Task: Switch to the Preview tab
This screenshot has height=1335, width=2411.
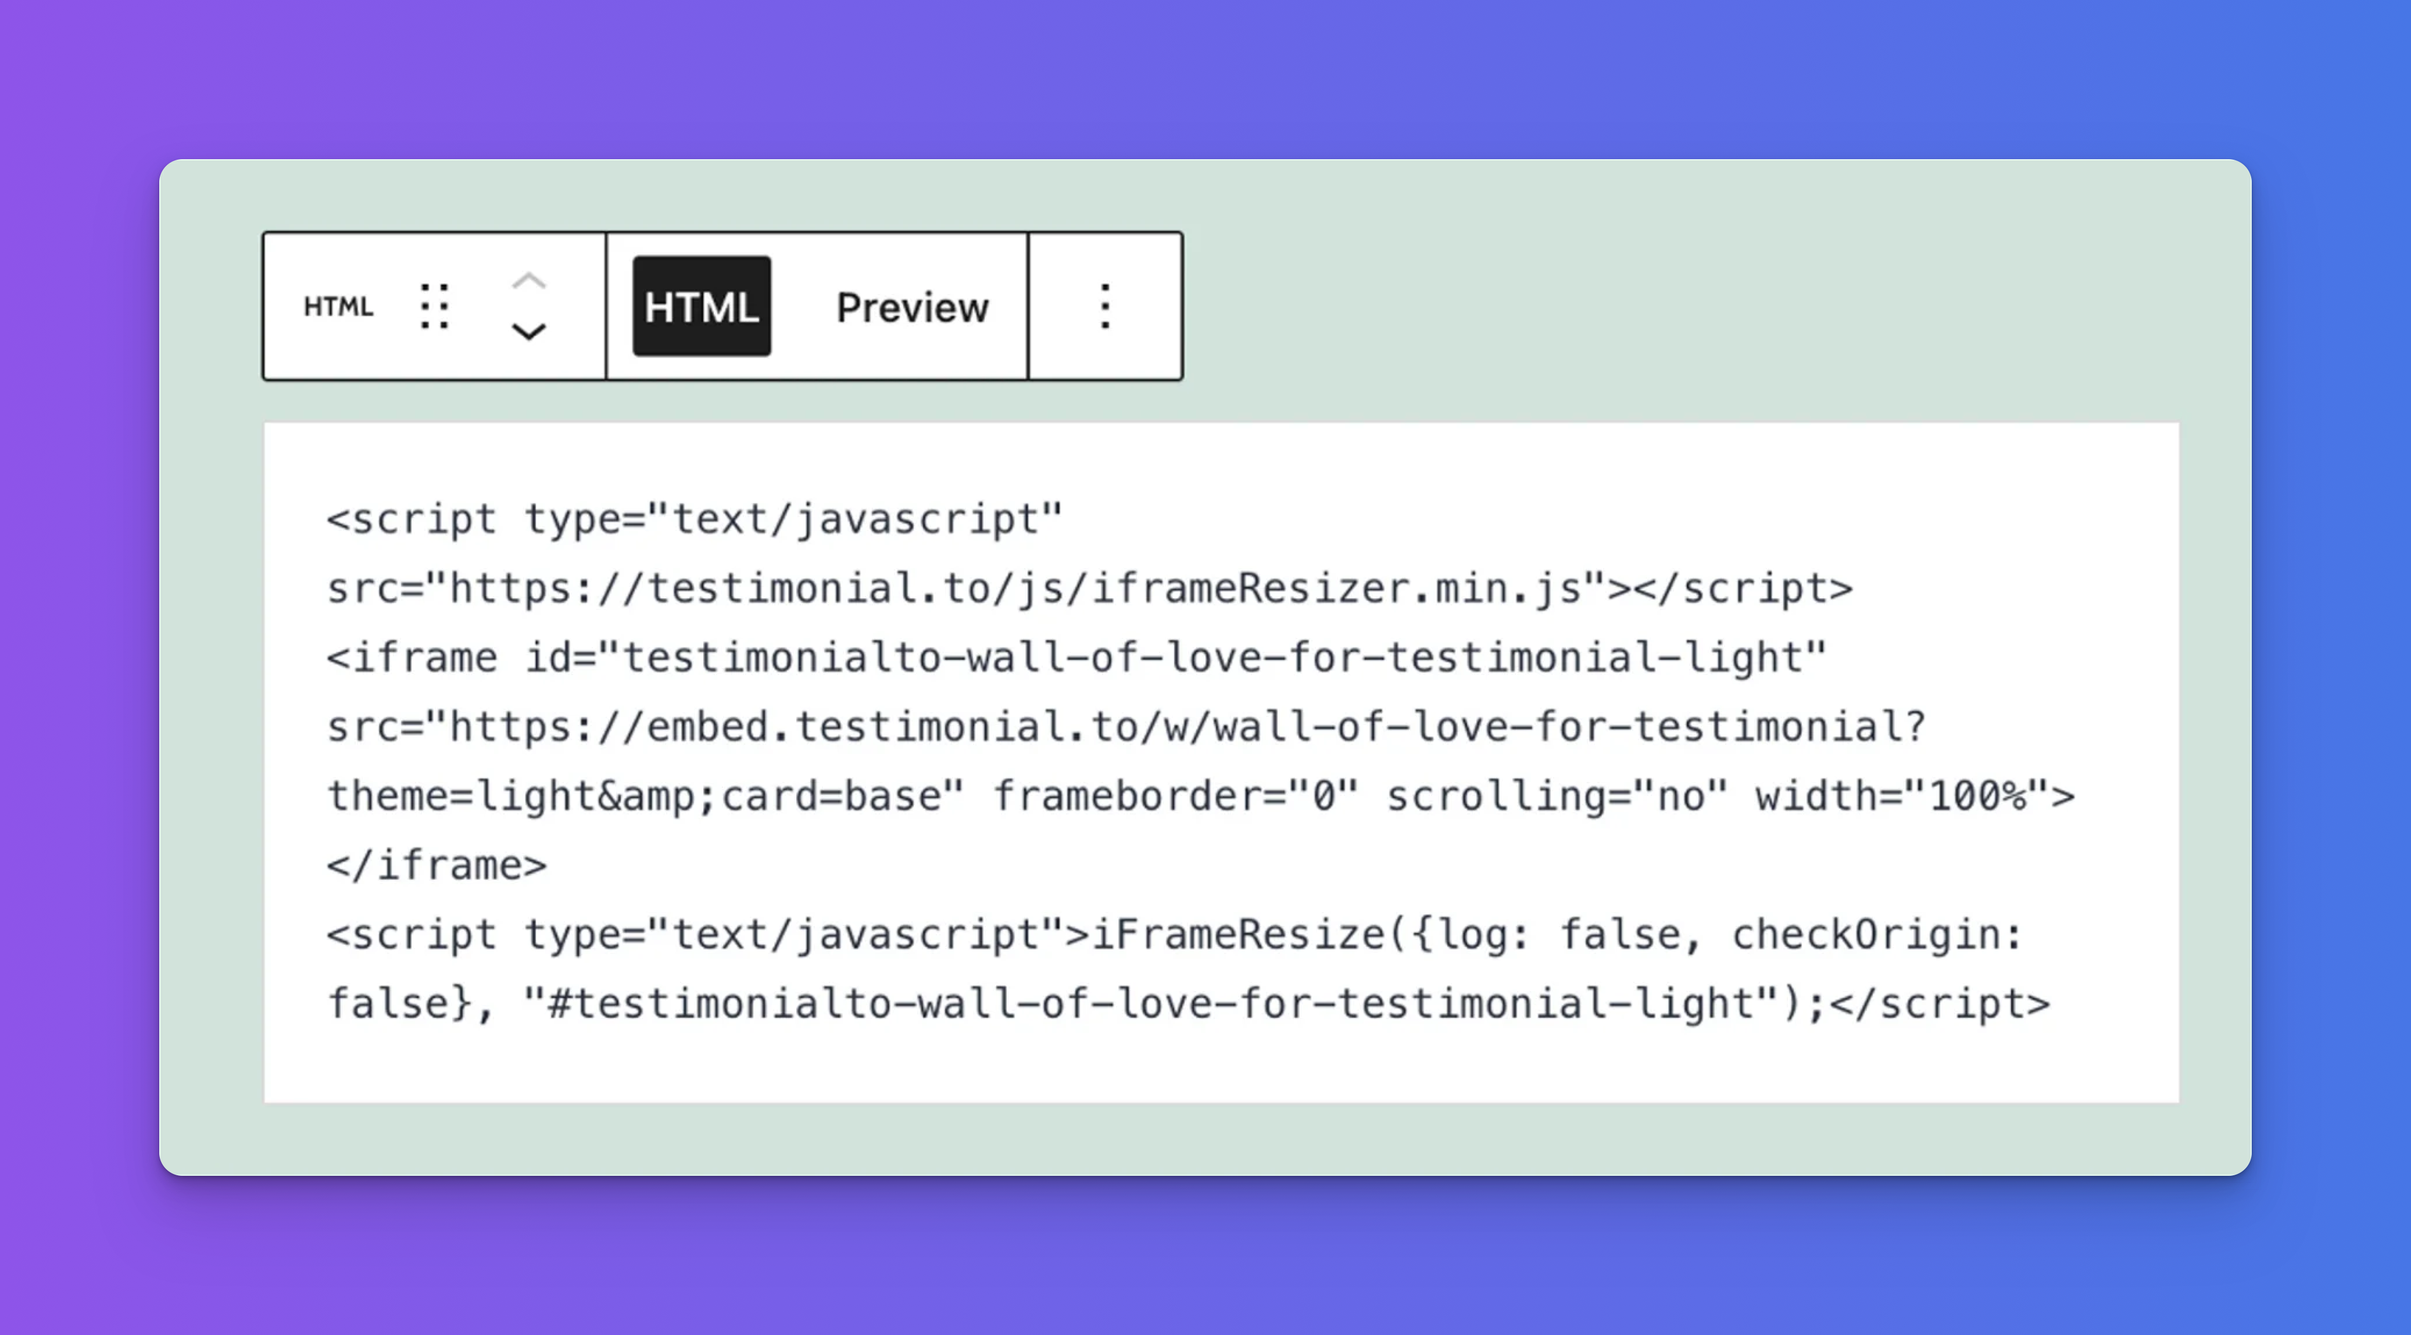Action: (x=911, y=307)
